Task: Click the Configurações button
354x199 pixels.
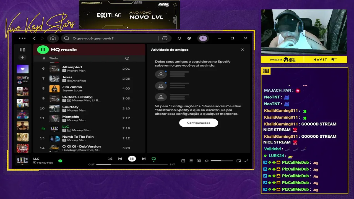Action: coord(199,123)
